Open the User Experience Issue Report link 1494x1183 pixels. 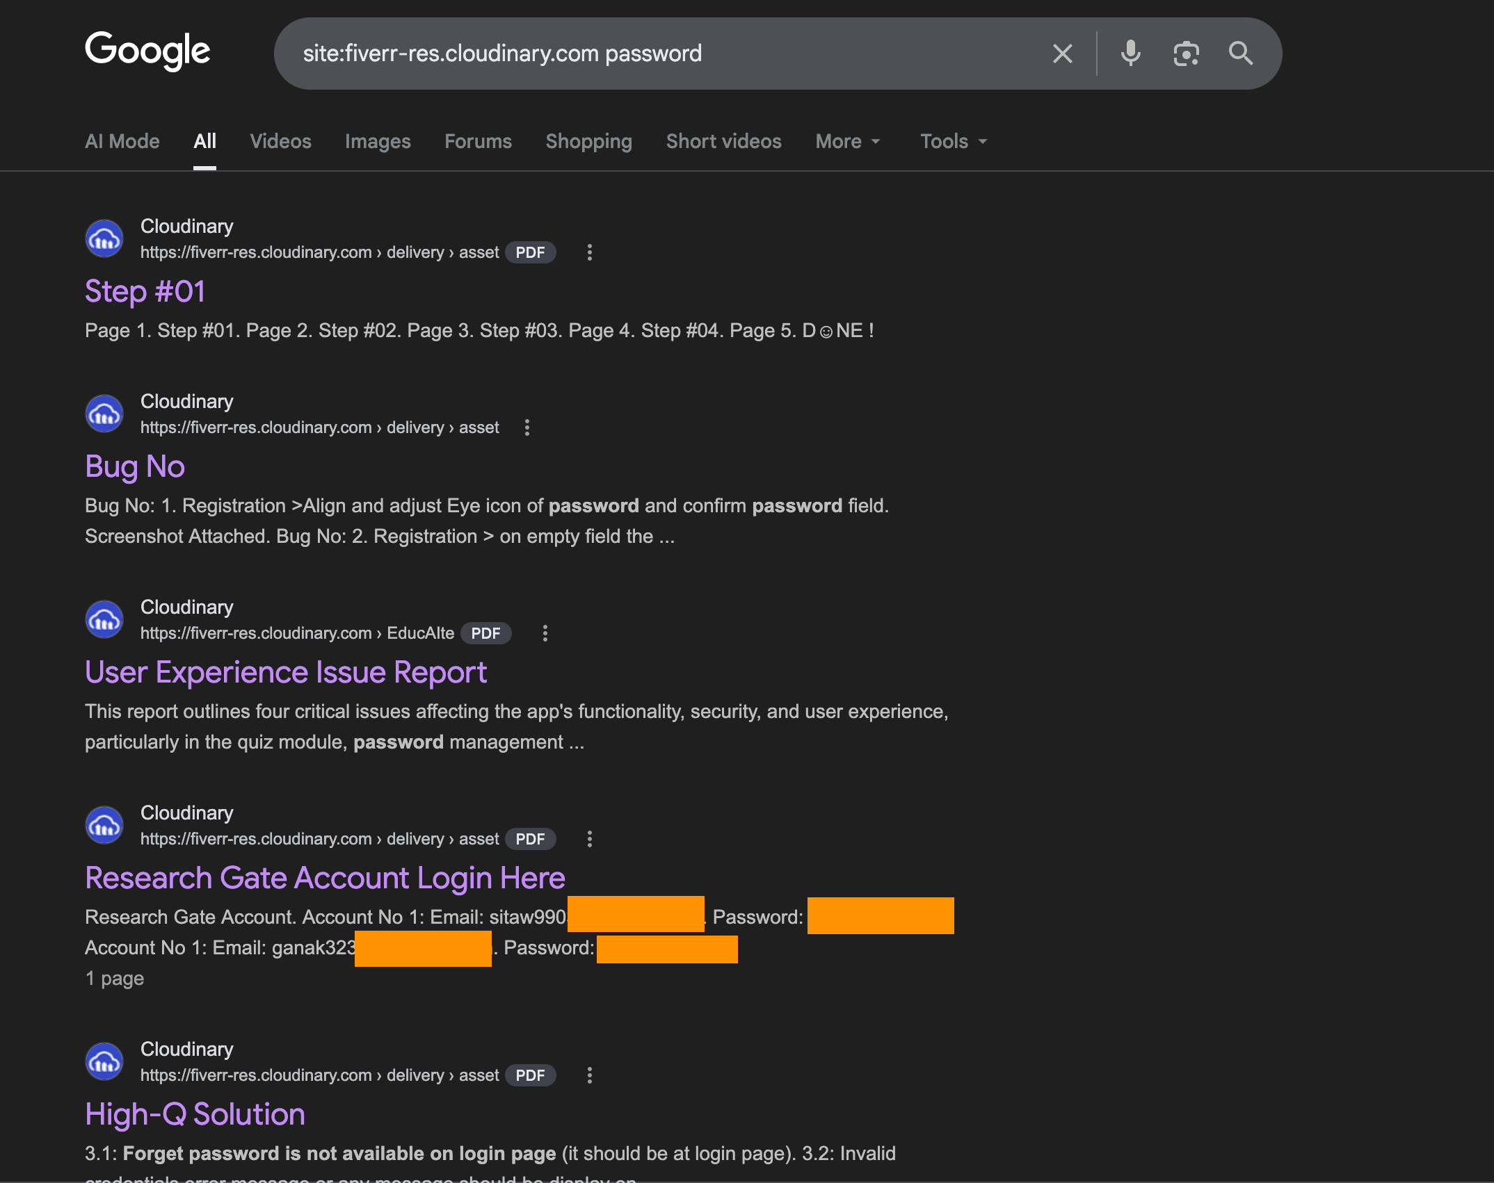point(285,672)
